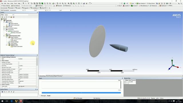Image resolution: width=183 pixels, height=103 pixels.
Task: Click the Rotate view tool icon
Action: (x=57, y=3)
